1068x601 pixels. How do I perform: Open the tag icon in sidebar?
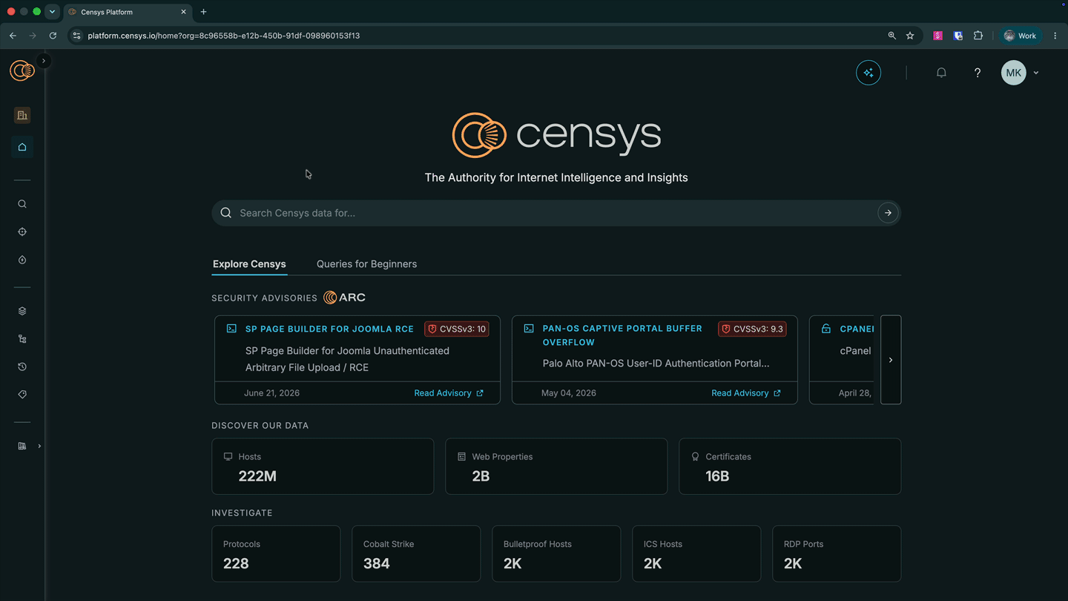[x=22, y=395]
